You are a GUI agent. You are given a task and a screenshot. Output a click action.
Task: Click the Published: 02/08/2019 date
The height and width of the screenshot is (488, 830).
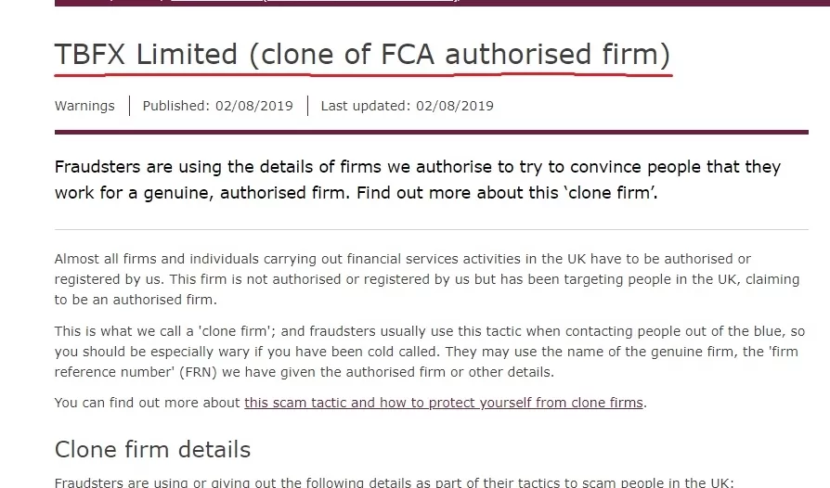coord(217,106)
